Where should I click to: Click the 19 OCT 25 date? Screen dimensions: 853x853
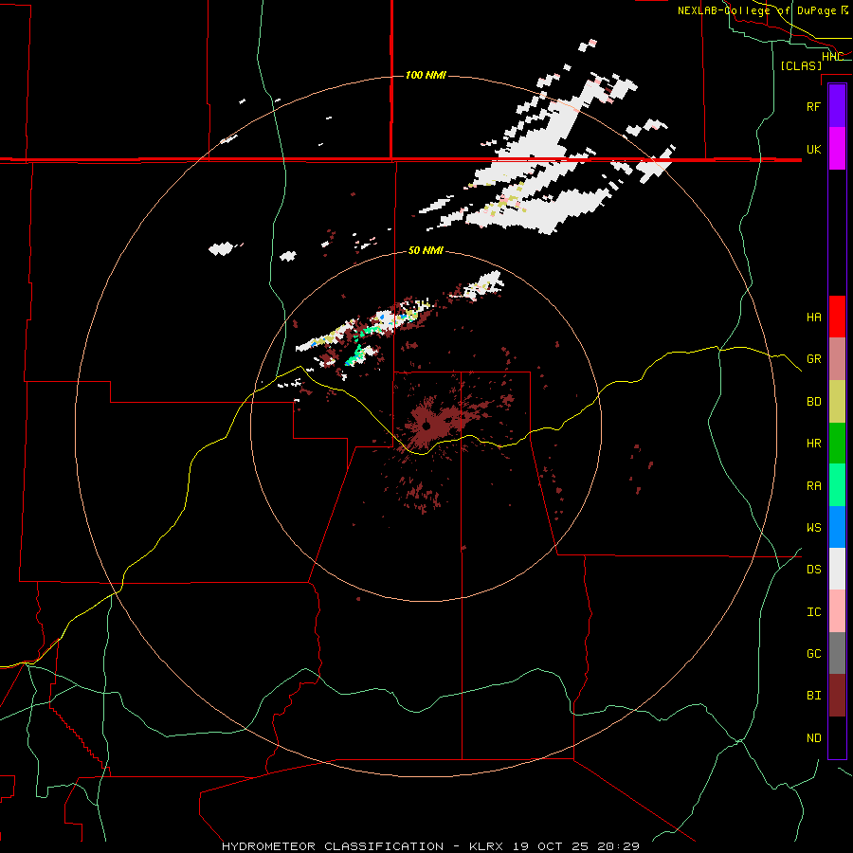553,846
